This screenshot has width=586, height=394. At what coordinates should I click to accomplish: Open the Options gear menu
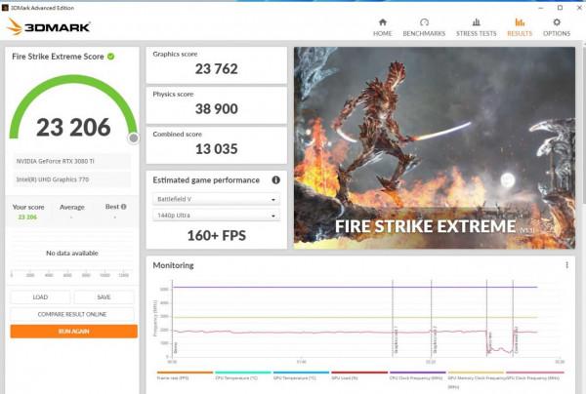[557, 27]
